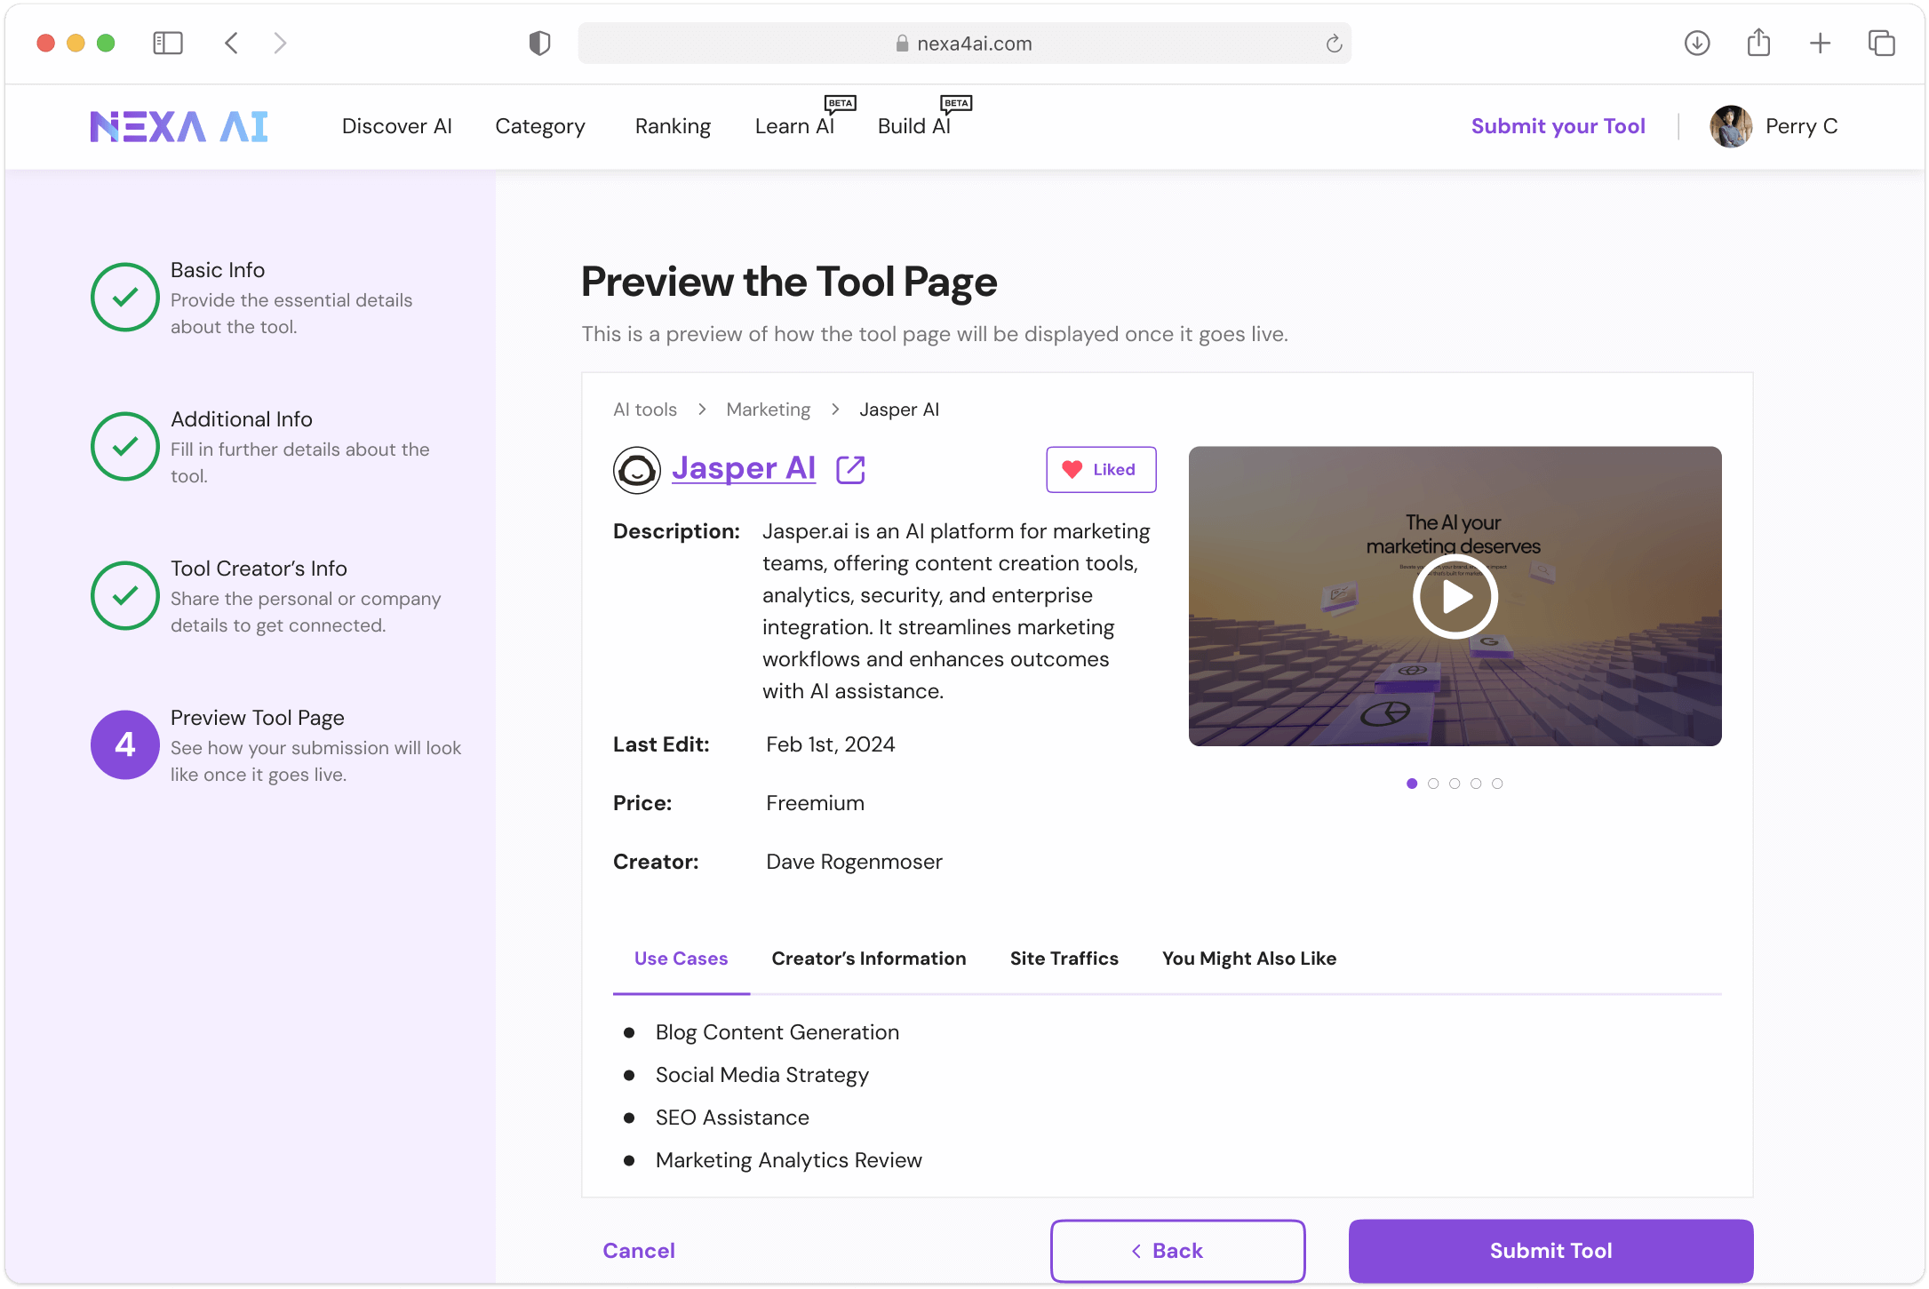This screenshot has width=1929, height=1289.
Task: Go forward with the browser forward arrow
Action: click(280, 43)
